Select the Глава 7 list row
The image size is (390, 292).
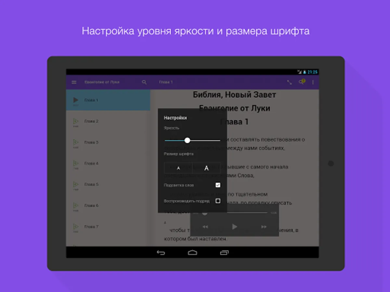click(x=108, y=227)
